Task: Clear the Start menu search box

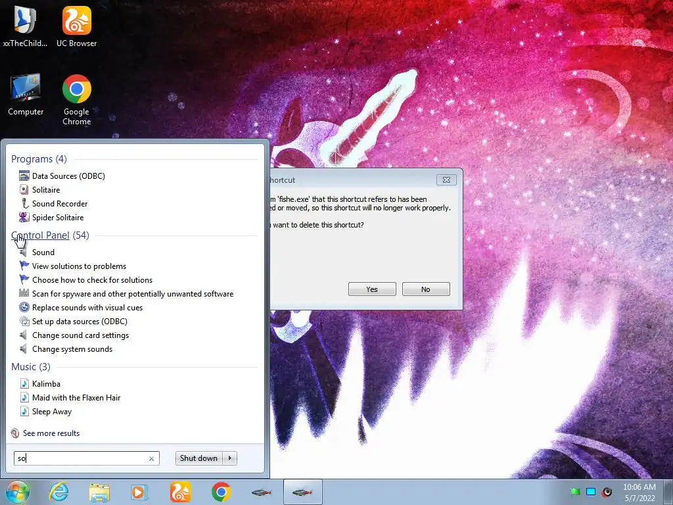Action: 152,458
